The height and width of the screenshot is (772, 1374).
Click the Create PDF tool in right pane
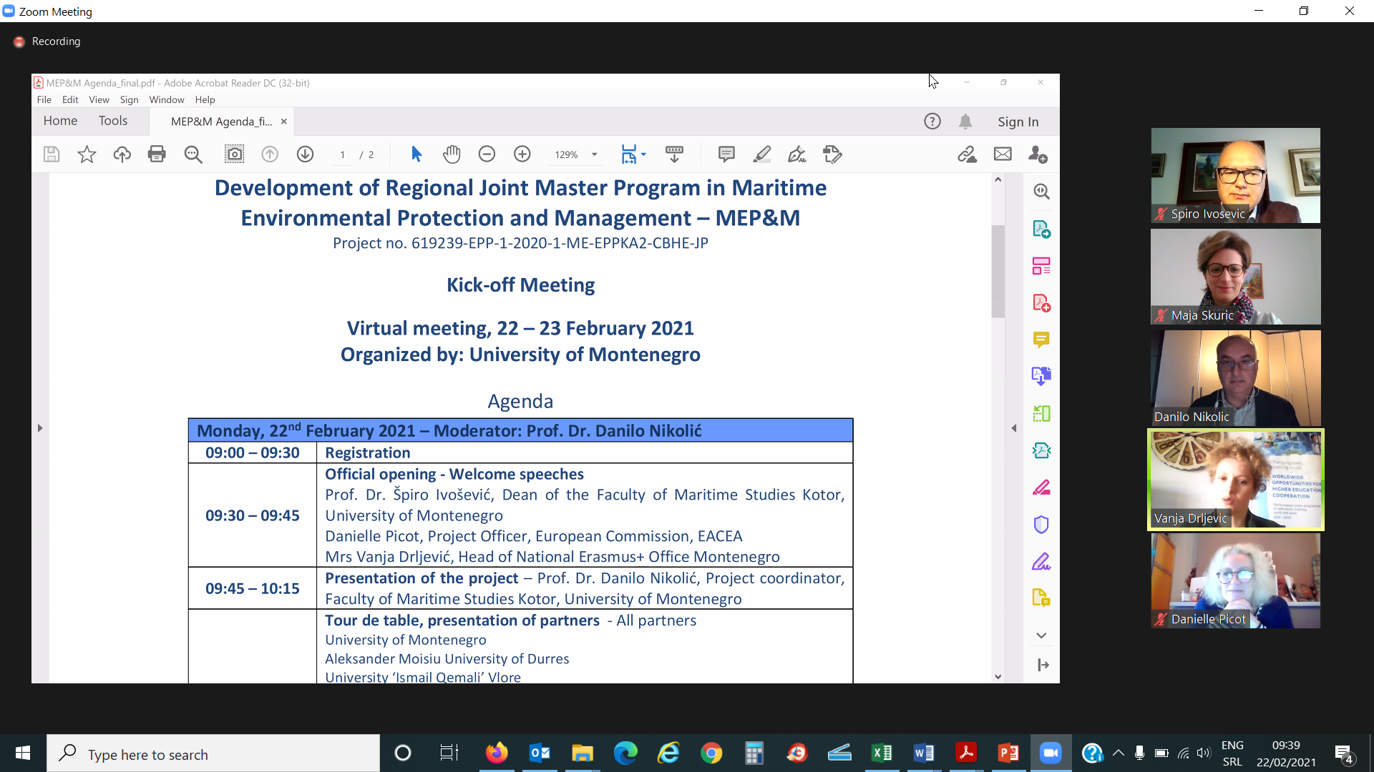(x=1041, y=302)
